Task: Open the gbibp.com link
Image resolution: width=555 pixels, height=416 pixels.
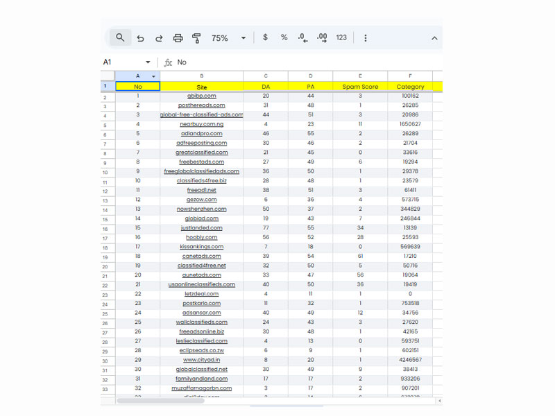Action: point(202,96)
